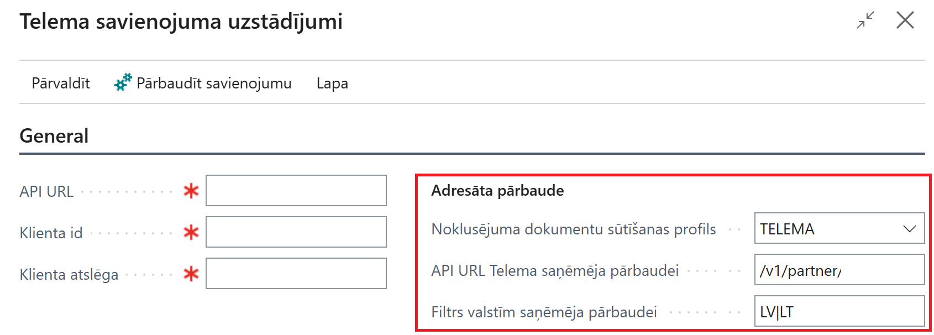Click into the Klienta id field
This screenshot has height=335, width=934.
(x=296, y=232)
